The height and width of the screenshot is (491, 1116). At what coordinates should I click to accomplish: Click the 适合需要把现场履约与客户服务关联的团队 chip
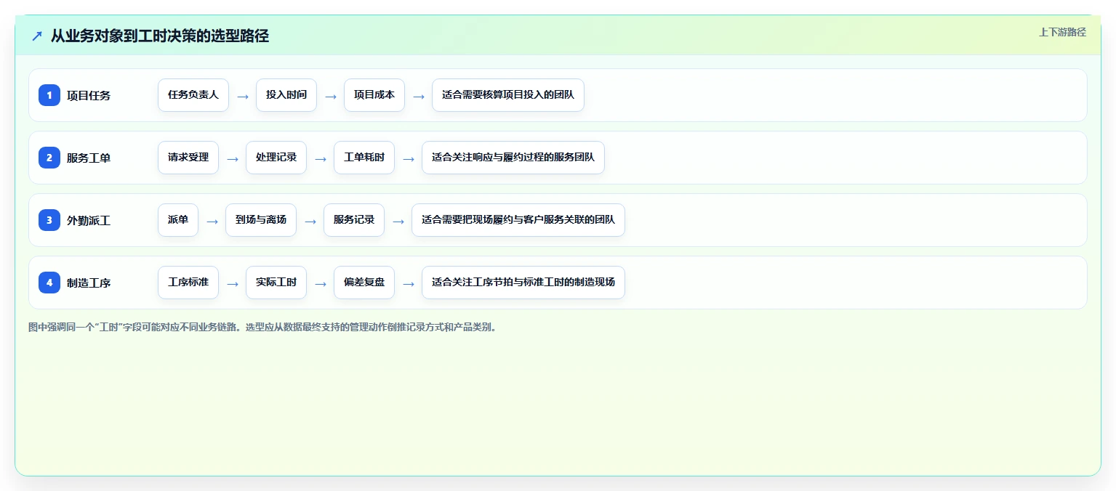pos(518,220)
